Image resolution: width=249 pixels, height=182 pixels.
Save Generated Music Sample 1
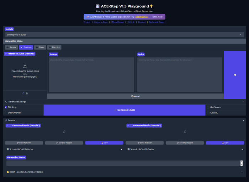pyautogui.click(x=104, y=143)
